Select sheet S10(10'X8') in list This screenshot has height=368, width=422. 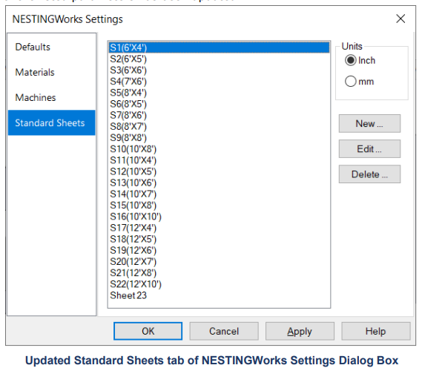point(219,149)
